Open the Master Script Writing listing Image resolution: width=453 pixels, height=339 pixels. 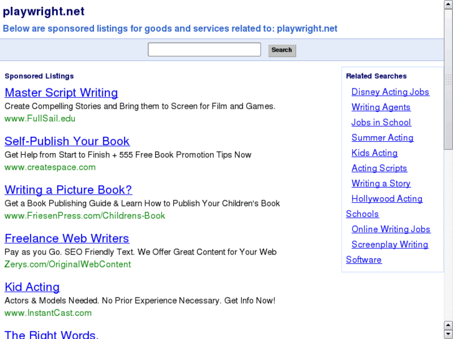tap(61, 93)
